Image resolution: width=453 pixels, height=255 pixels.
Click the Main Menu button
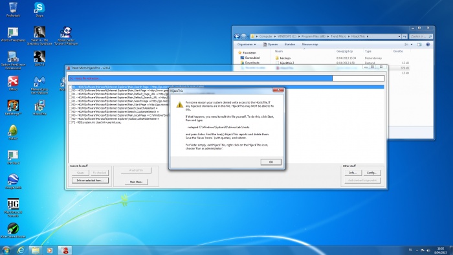(x=136, y=182)
